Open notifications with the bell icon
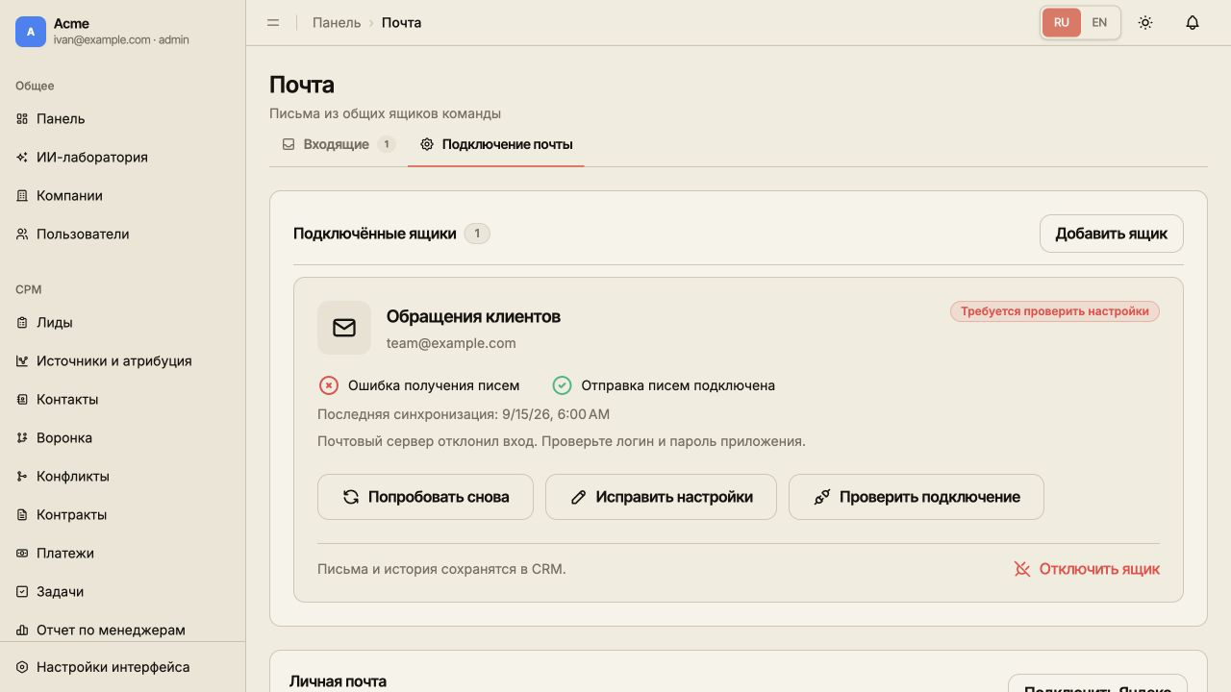 coord(1193,22)
